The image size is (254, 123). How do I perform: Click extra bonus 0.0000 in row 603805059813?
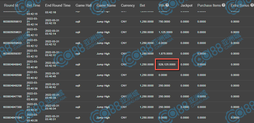tap(235, 22)
